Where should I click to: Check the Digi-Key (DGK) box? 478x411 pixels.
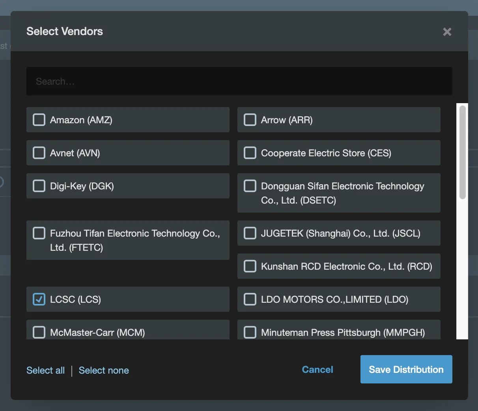[x=39, y=186]
